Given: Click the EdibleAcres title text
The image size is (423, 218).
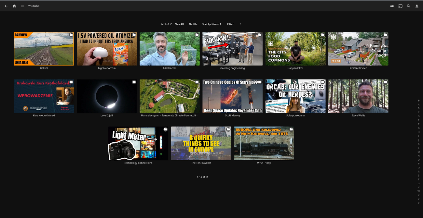Looking at the screenshot, I should [x=170, y=68].
